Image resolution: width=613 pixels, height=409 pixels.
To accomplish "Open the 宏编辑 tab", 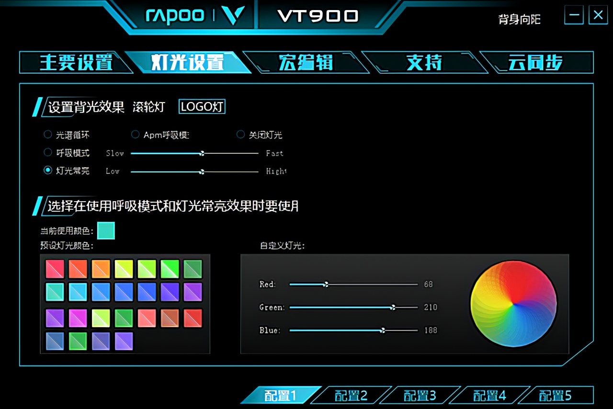I will (306, 62).
